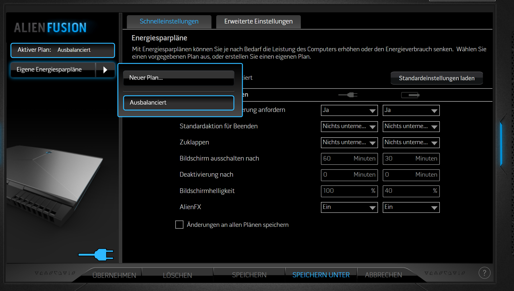Image resolution: width=514 pixels, height=291 pixels.
Task: Check Änderungen an allen Plänen speichern
Action: point(179,225)
